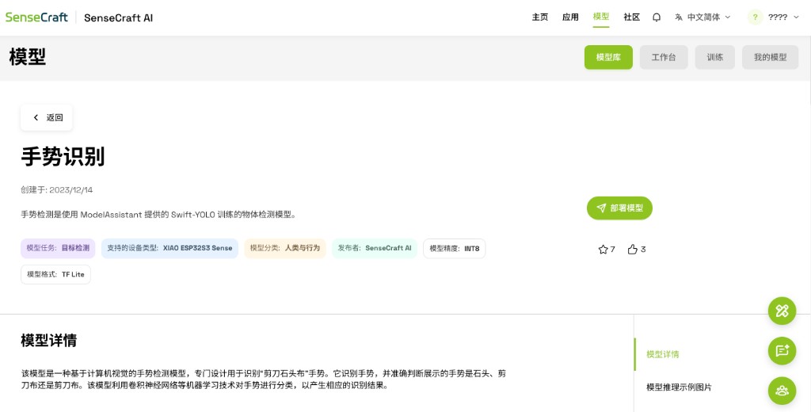Click the SenseCraft AI title text
The image size is (811, 412).
(119, 17)
